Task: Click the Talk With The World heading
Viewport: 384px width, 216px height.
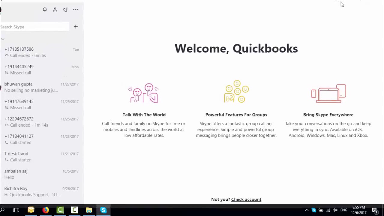Action: (144, 115)
